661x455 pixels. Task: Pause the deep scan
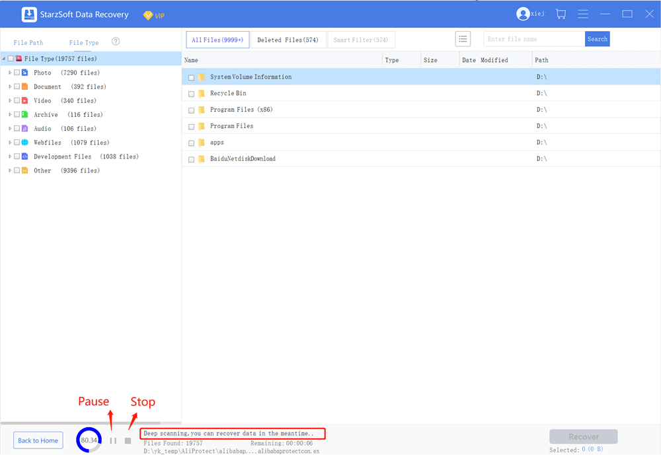(x=113, y=440)
